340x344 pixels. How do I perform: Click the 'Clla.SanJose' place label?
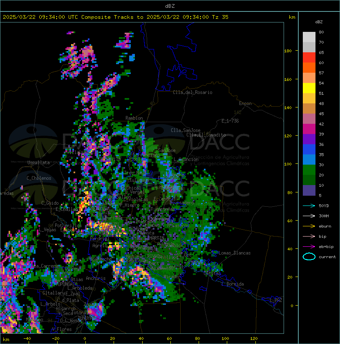tap(186, 130)
